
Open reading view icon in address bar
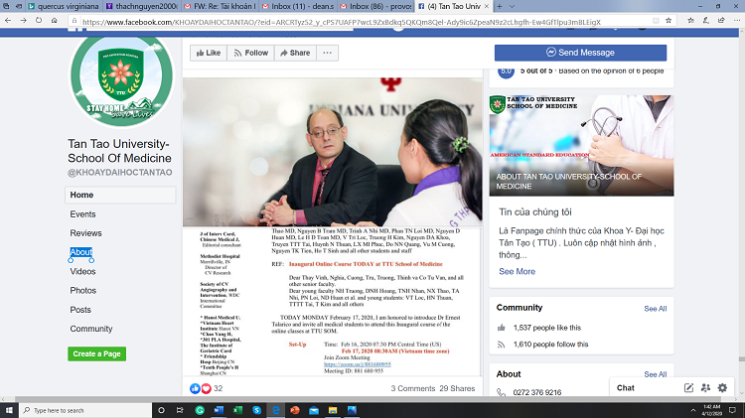[656, 21]
